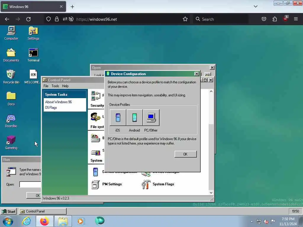Launch the Doordisc shortcut
Viewport: 303px width, 227px height.
[11, 121]
